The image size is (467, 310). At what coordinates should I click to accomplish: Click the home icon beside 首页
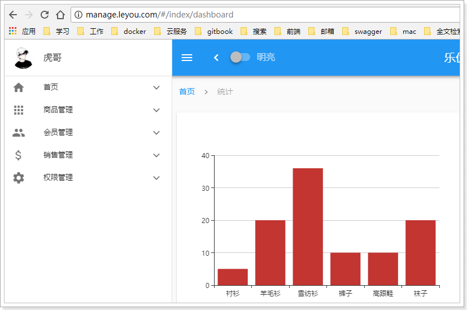(x=19, y=88)
